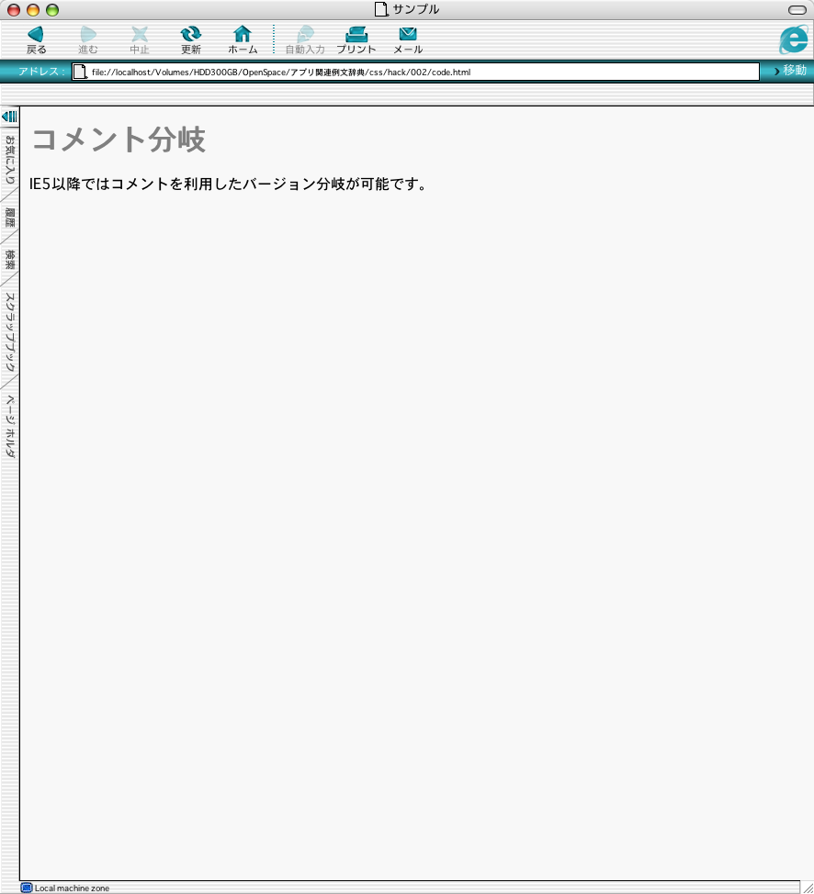Click the Local machine zone icon
Viewport: 814px width, 894px height.
click(27, 888)
